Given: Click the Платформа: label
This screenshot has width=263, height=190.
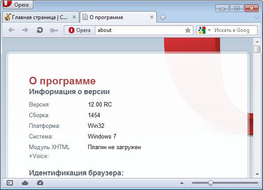Looking at the screenshot, I should tap(45, 126).
